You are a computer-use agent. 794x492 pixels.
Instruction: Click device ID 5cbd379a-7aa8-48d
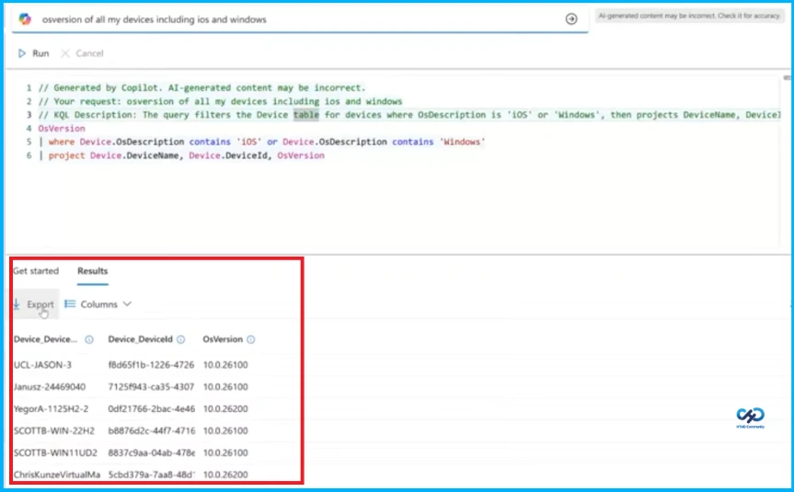click(152, 475)
